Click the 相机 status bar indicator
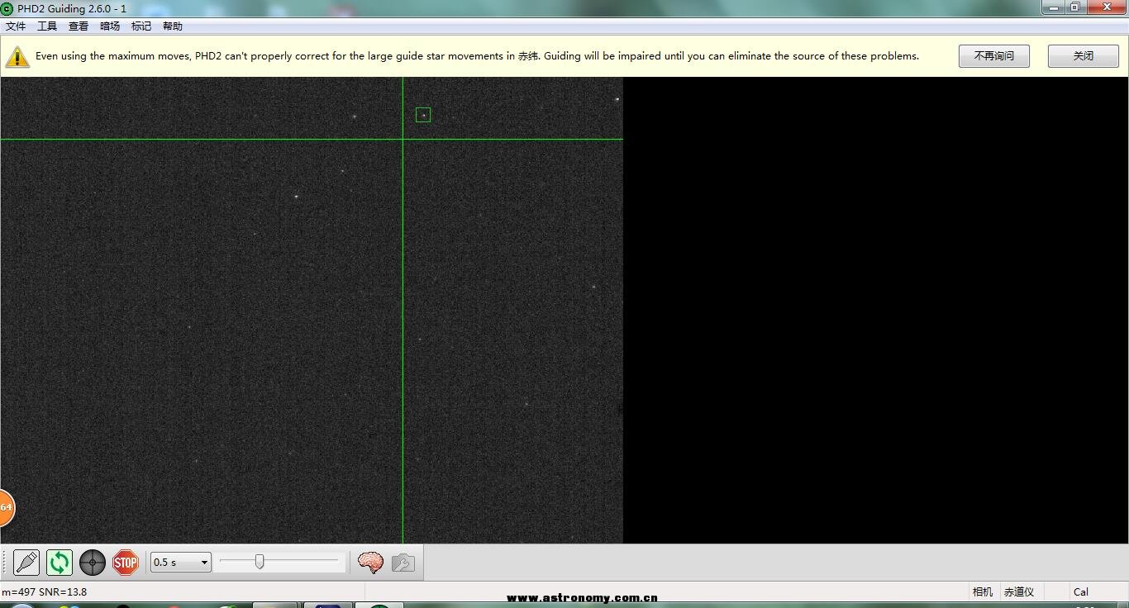Viewport: 1129px width, 608px height. tap(983, 591)
